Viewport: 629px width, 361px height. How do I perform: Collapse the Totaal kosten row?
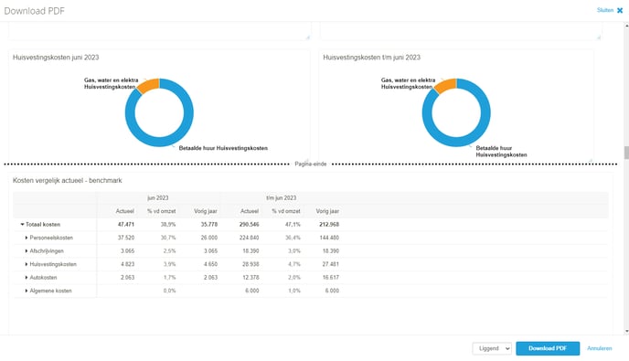(x=23, y=224)
